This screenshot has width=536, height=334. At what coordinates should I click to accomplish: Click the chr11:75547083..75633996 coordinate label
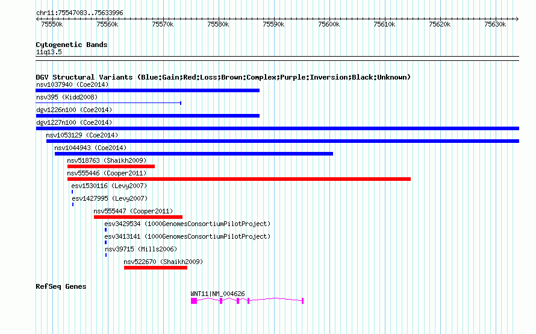coord(79,13)
